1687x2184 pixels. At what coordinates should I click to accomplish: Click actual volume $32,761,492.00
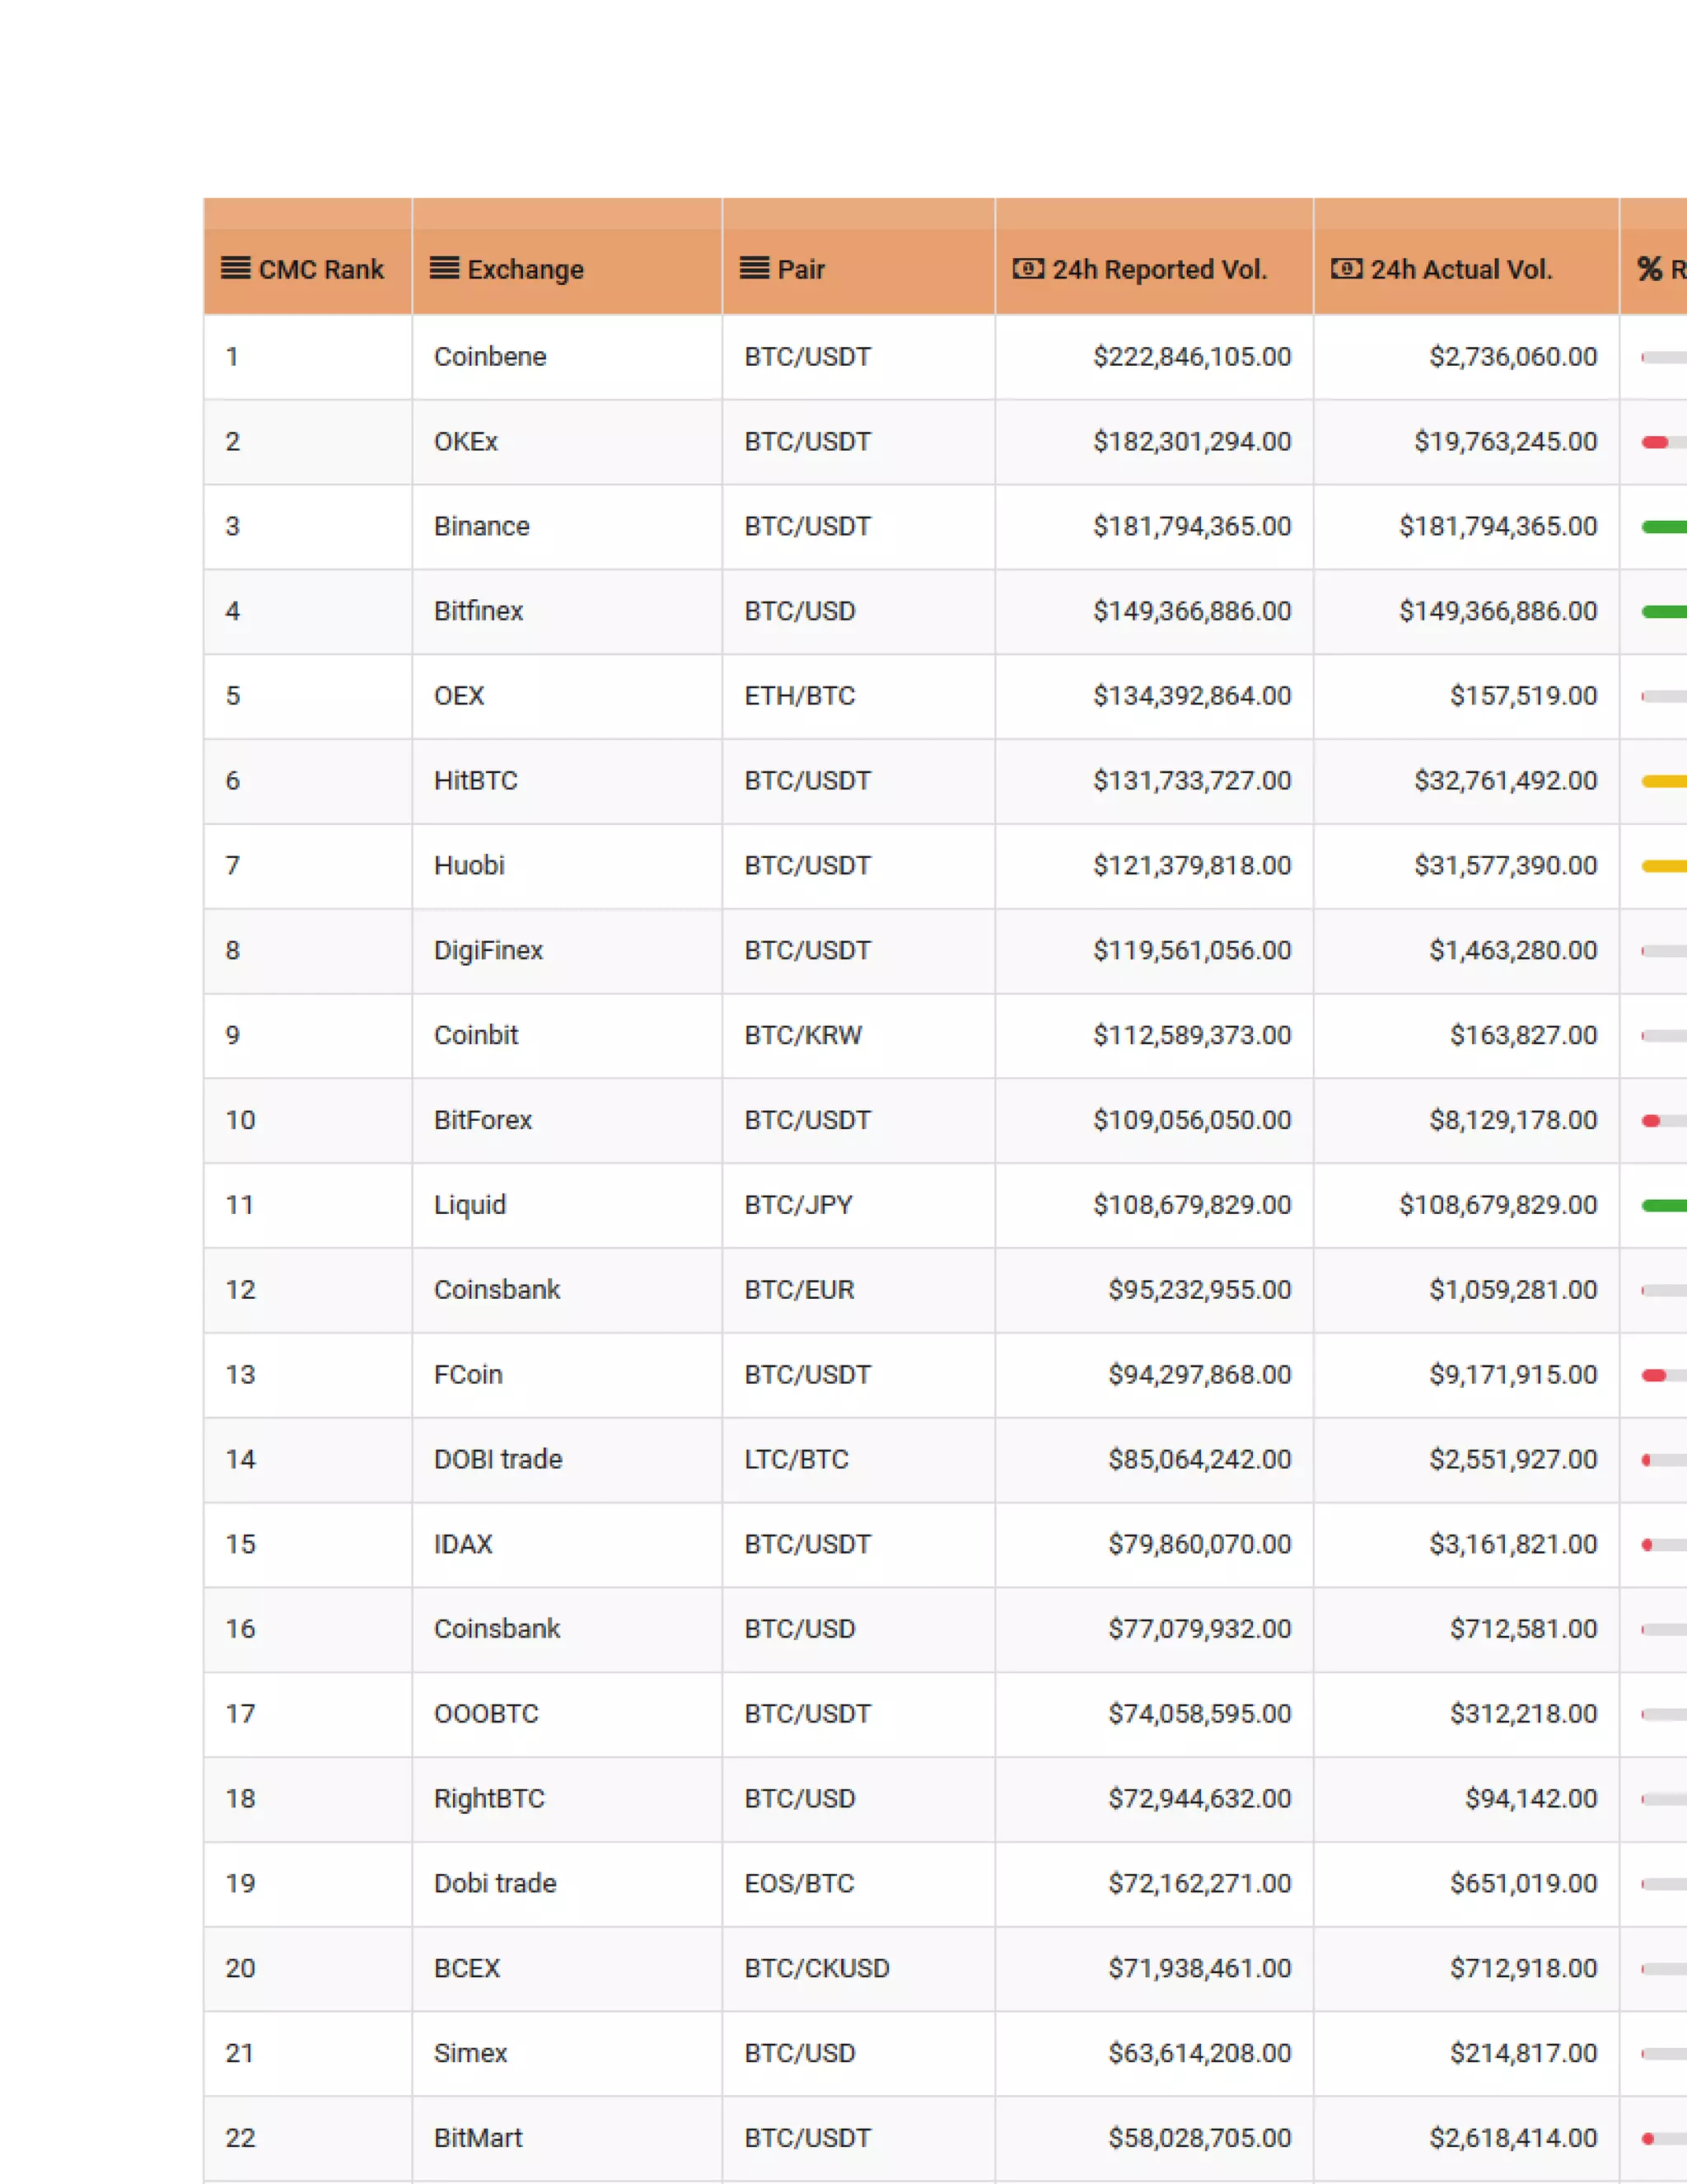click(x=1505, y=781)
